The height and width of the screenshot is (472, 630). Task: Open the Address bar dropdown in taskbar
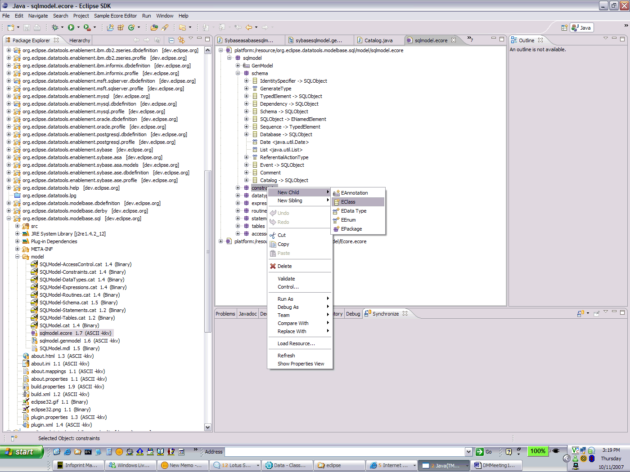[x=468, y=452]
